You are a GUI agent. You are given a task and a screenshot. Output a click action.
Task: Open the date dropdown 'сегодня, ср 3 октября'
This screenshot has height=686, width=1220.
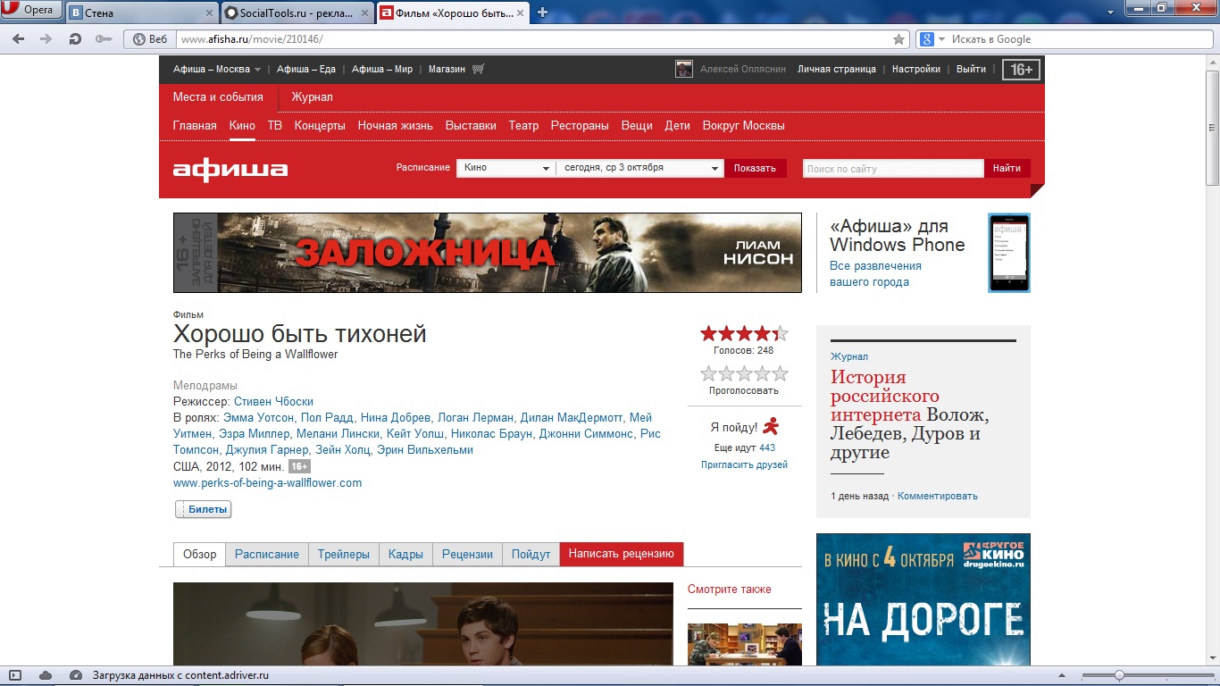pos(639,168)
